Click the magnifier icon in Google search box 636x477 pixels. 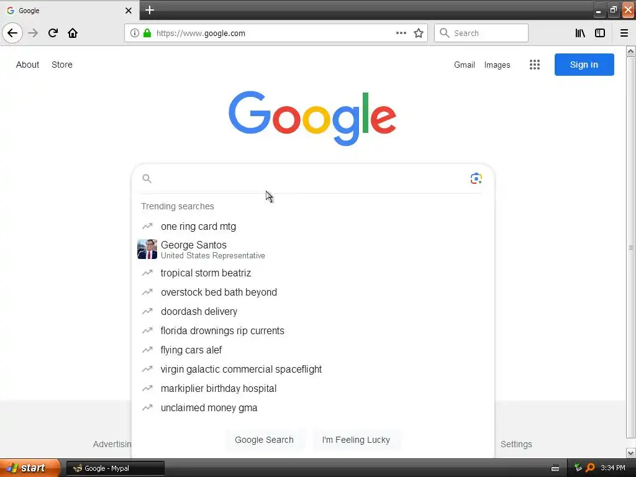click(x=147, y=178)
